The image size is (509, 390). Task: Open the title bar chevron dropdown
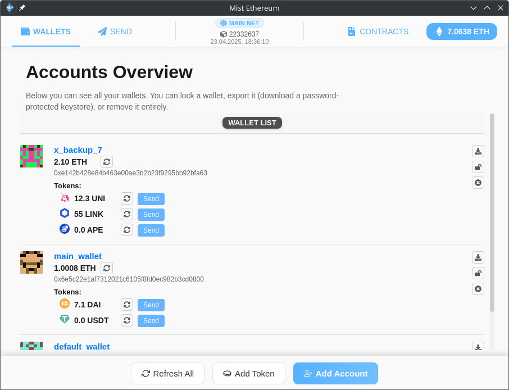474,8
